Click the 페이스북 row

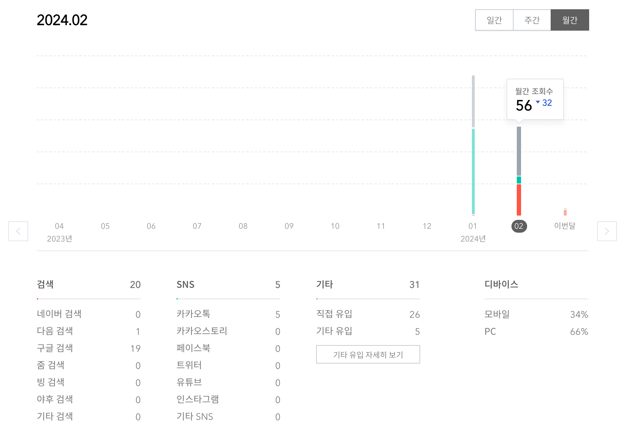pos(228,348)
